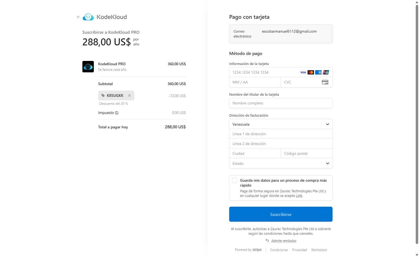Remove the K8SUGKK promo code
The image size is (419, 257).
pyautogui.click(x=129, y=95)
